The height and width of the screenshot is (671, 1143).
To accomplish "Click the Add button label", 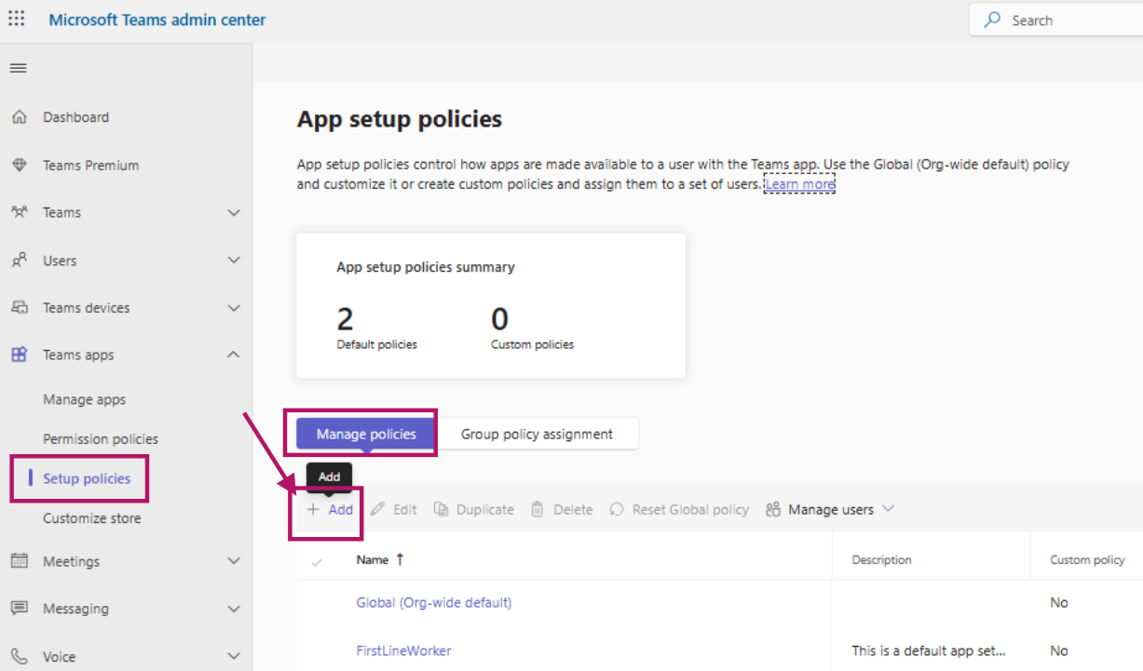I will click(341, 509).
